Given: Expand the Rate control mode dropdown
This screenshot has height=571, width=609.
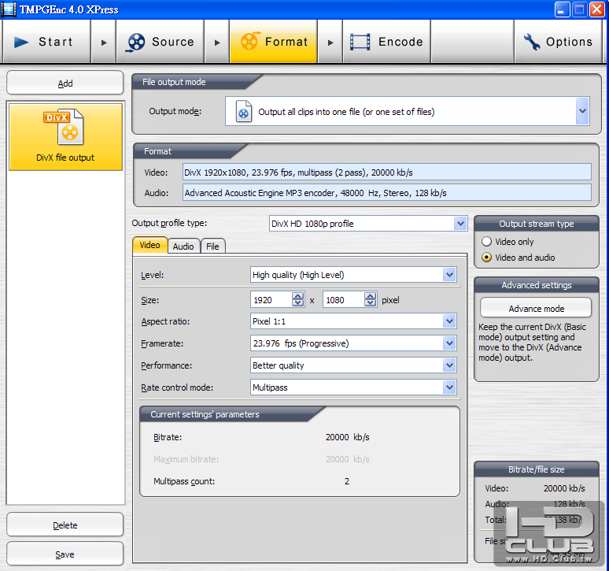Looking at the screenshot, I should coord(449,387).
